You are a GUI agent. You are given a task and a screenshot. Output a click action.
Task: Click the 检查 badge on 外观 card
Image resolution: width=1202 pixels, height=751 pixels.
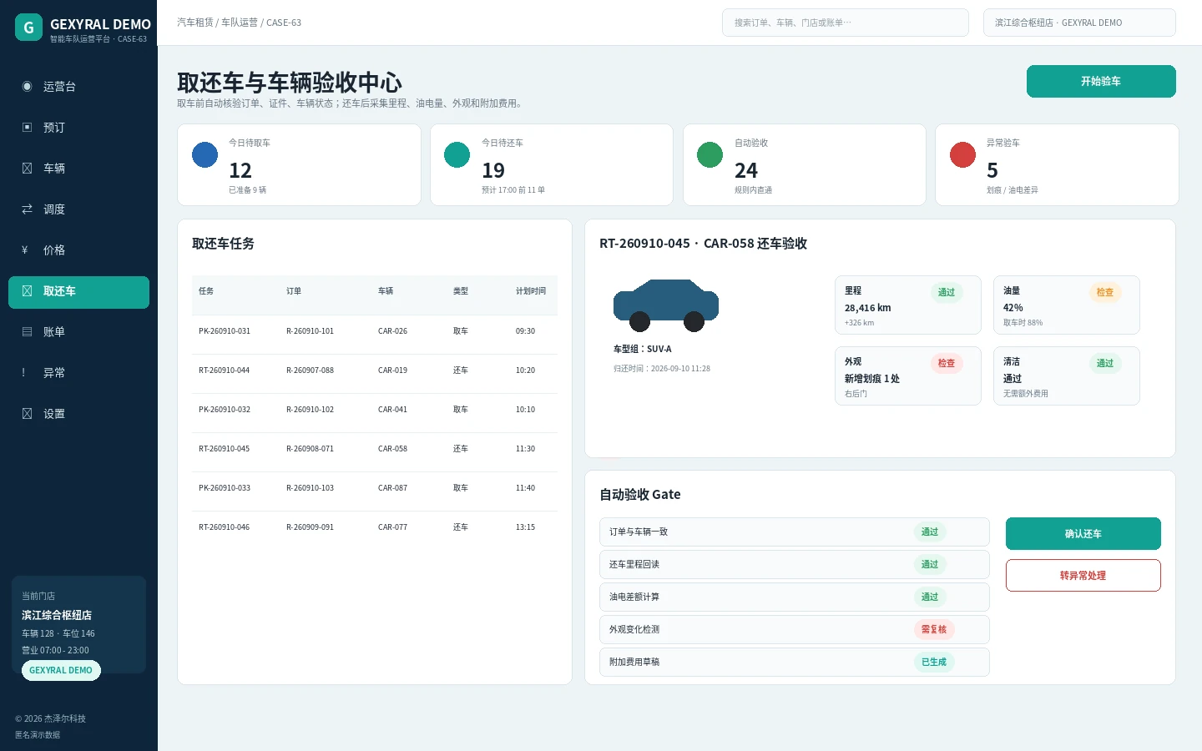pyautogui.click(x=947, y=364)
